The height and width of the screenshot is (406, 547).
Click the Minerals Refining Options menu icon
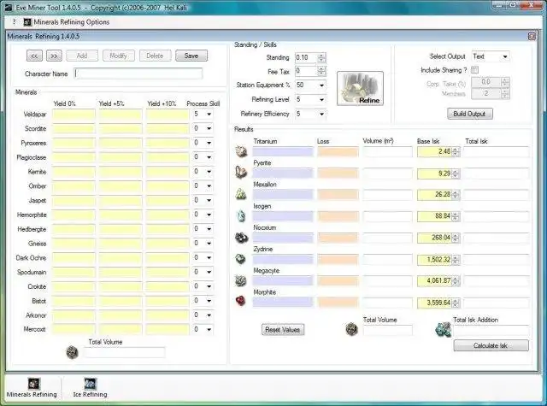point(27,22)
